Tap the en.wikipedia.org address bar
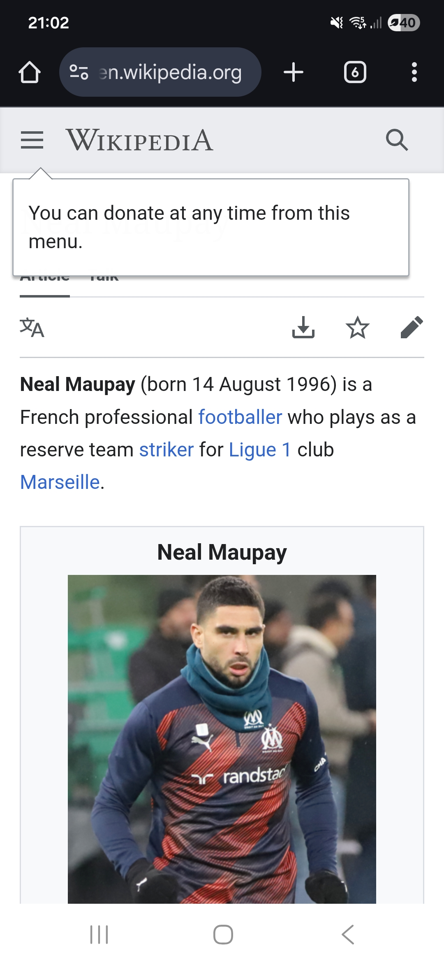The height and width of the screenshot is (963, 444). tap(170, 72)
